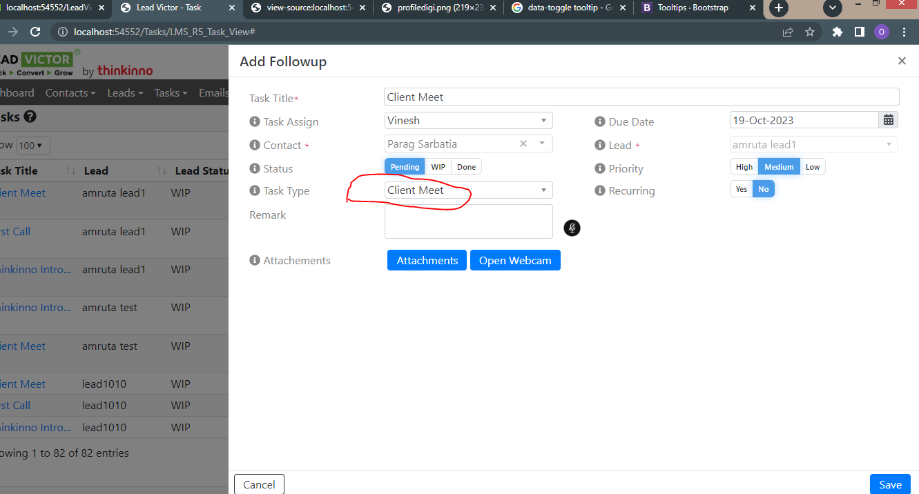919x494 pixels.
Task: Set Recurring to Yes
Action: 741,189
